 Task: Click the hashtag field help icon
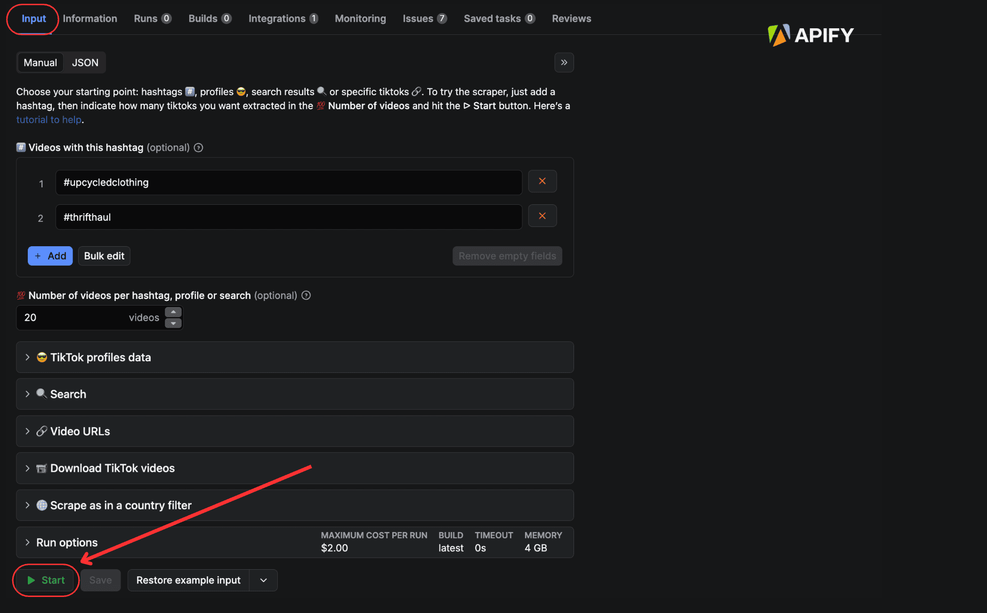[199, 148]
